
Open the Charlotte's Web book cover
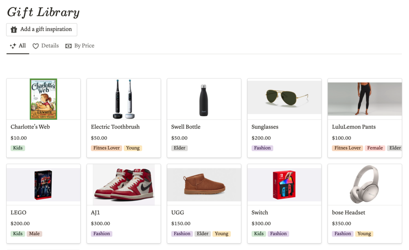[x=44, y=99]
